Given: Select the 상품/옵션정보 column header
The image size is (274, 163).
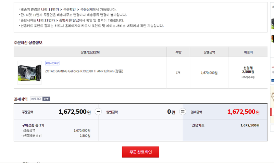Looking at the screenshot, I should click(90, 52).
